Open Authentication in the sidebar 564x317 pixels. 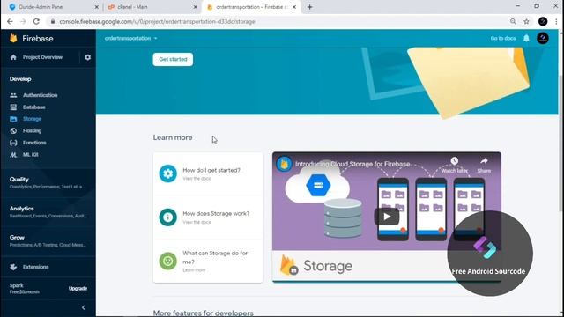[x=41, y=95]
